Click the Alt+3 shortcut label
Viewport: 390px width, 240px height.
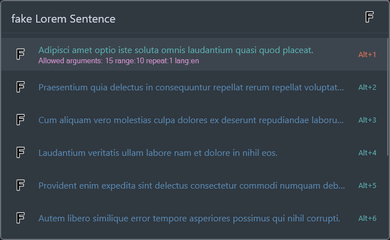[x=367, y=120]
